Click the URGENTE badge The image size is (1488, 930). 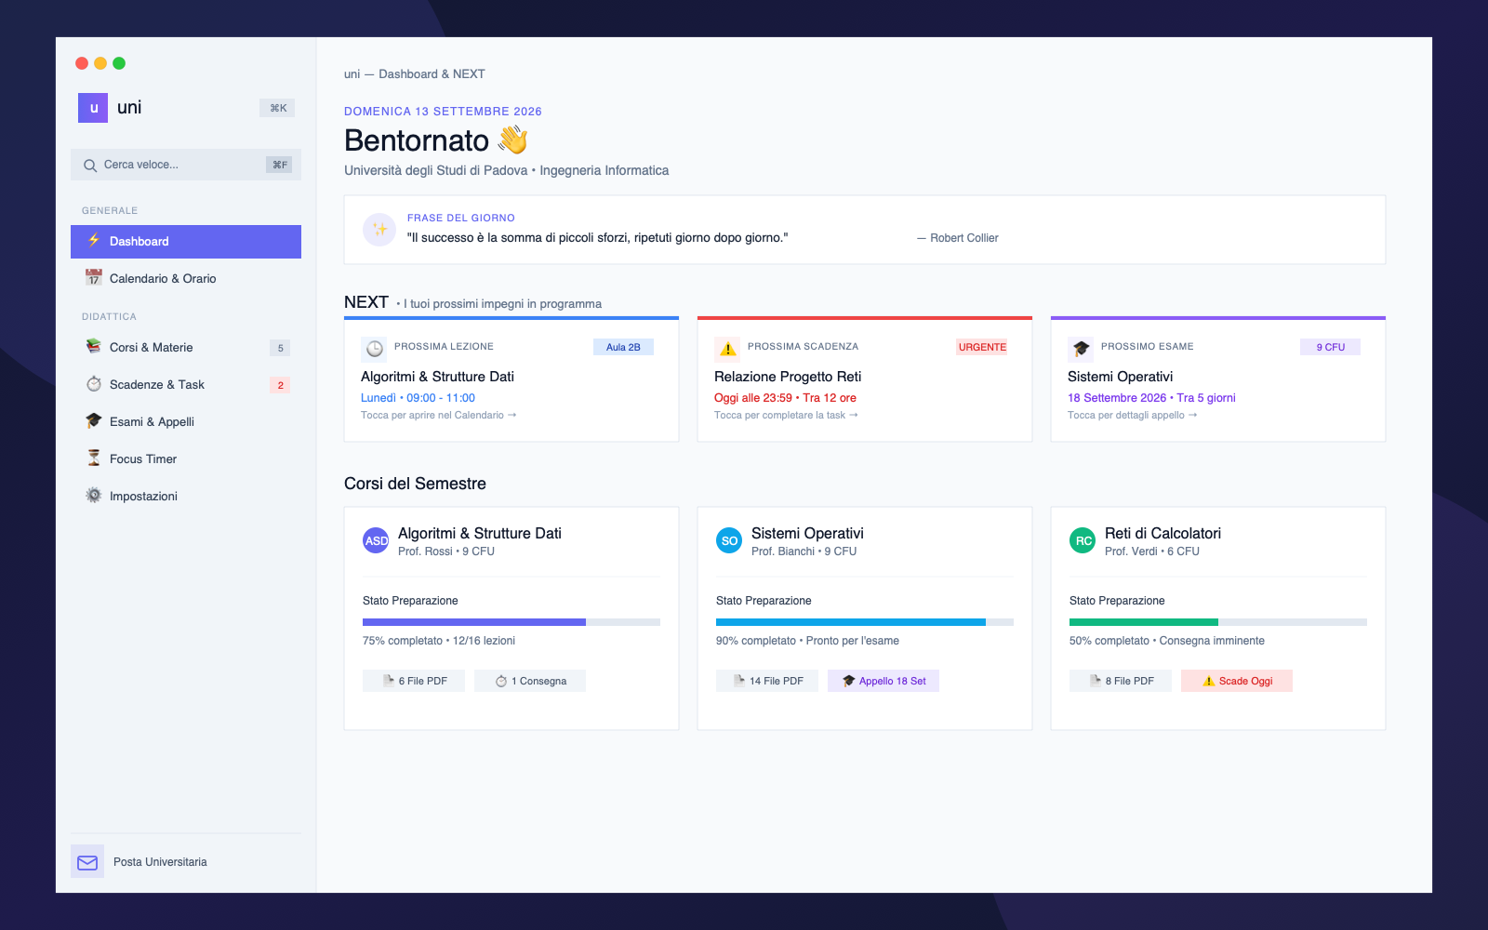pos(982,347)
